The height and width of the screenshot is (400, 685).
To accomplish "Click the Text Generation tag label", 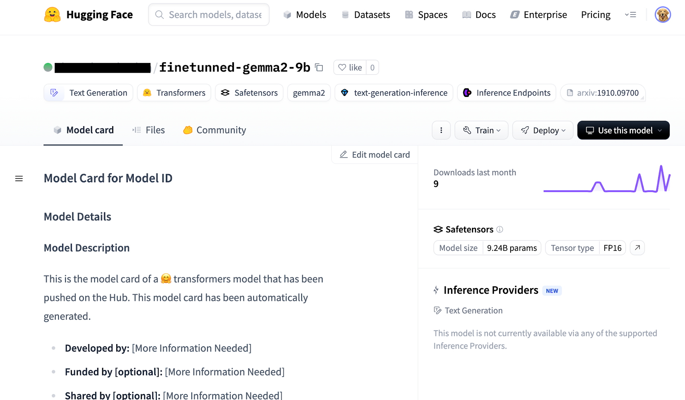I will pos(98,93).
